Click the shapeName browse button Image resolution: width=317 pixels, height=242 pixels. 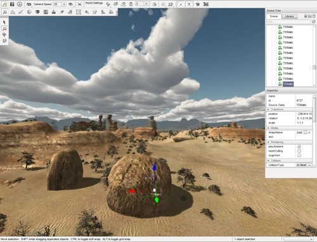(306, 133)
